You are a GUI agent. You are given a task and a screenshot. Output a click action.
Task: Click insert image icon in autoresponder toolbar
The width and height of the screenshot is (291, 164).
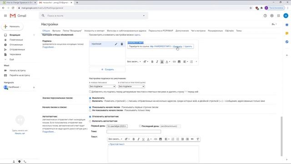click(161, 139)
